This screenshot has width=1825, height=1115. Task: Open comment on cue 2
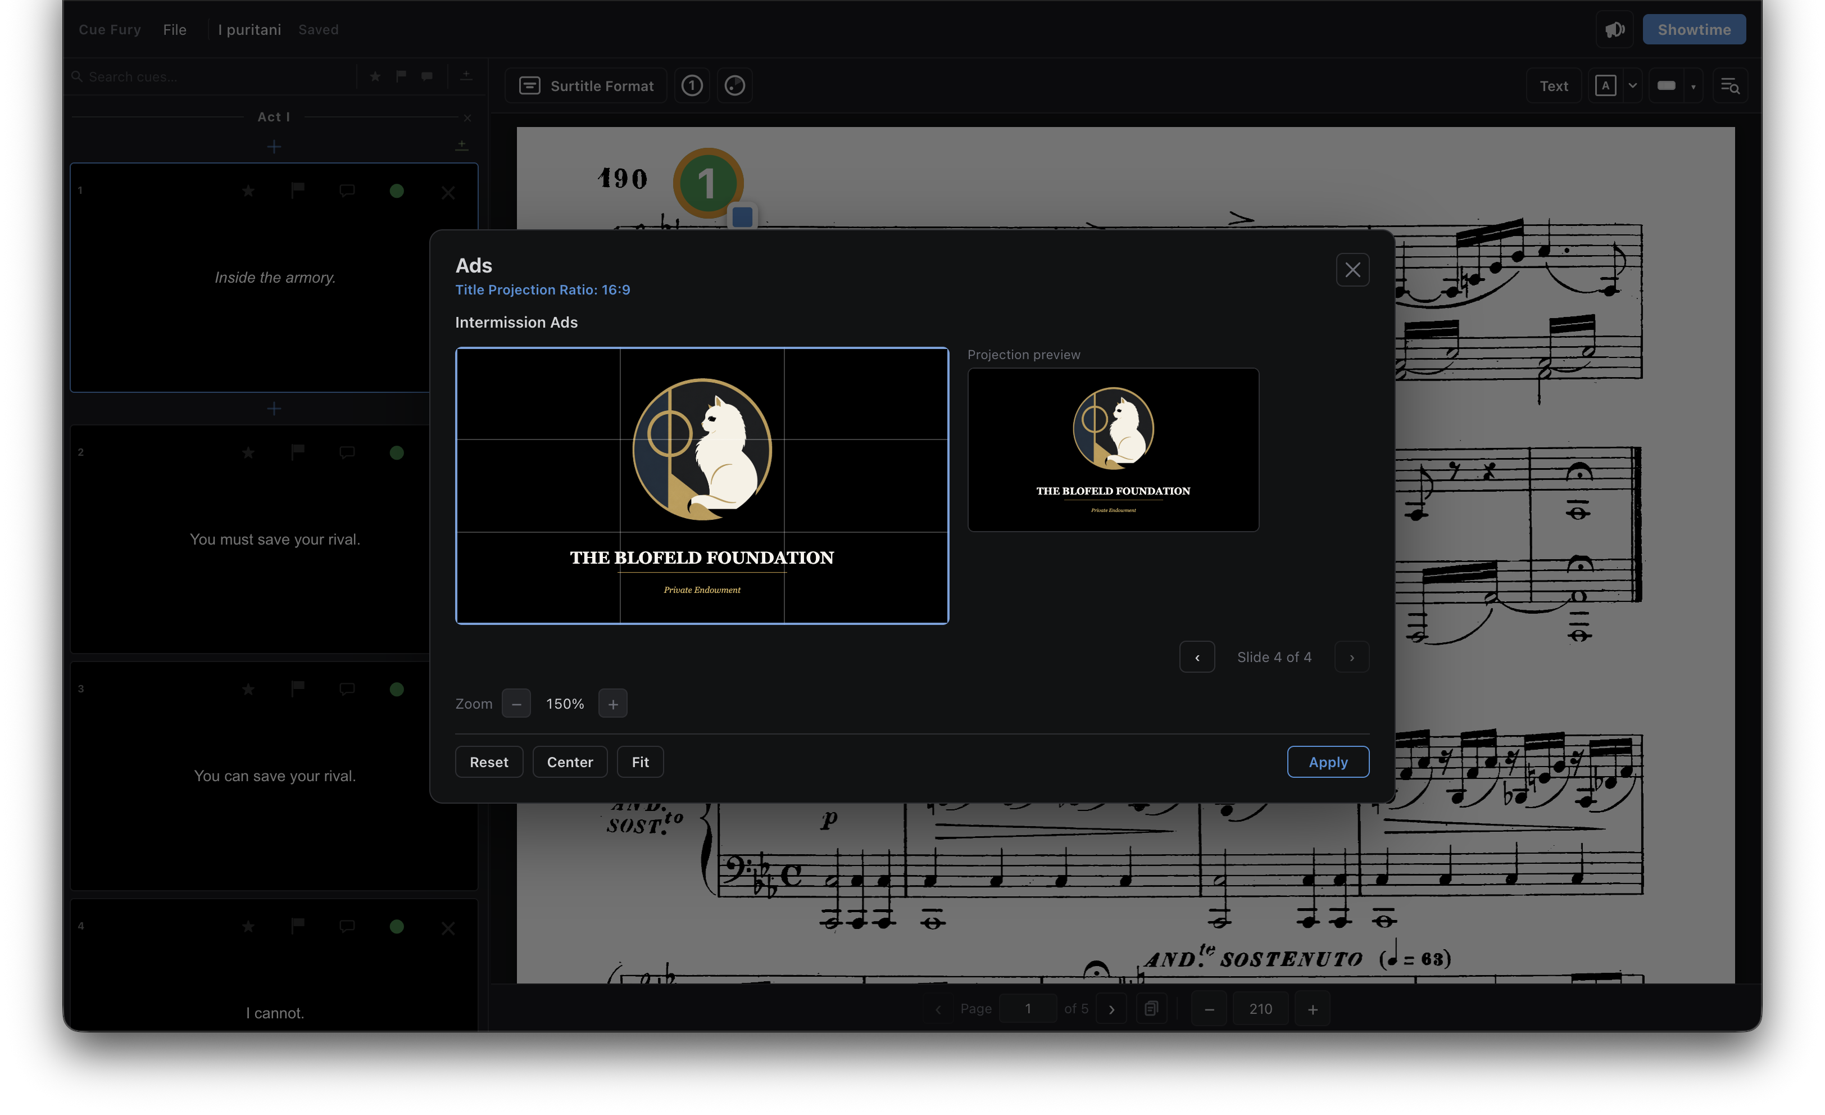[x=347, y=452]
